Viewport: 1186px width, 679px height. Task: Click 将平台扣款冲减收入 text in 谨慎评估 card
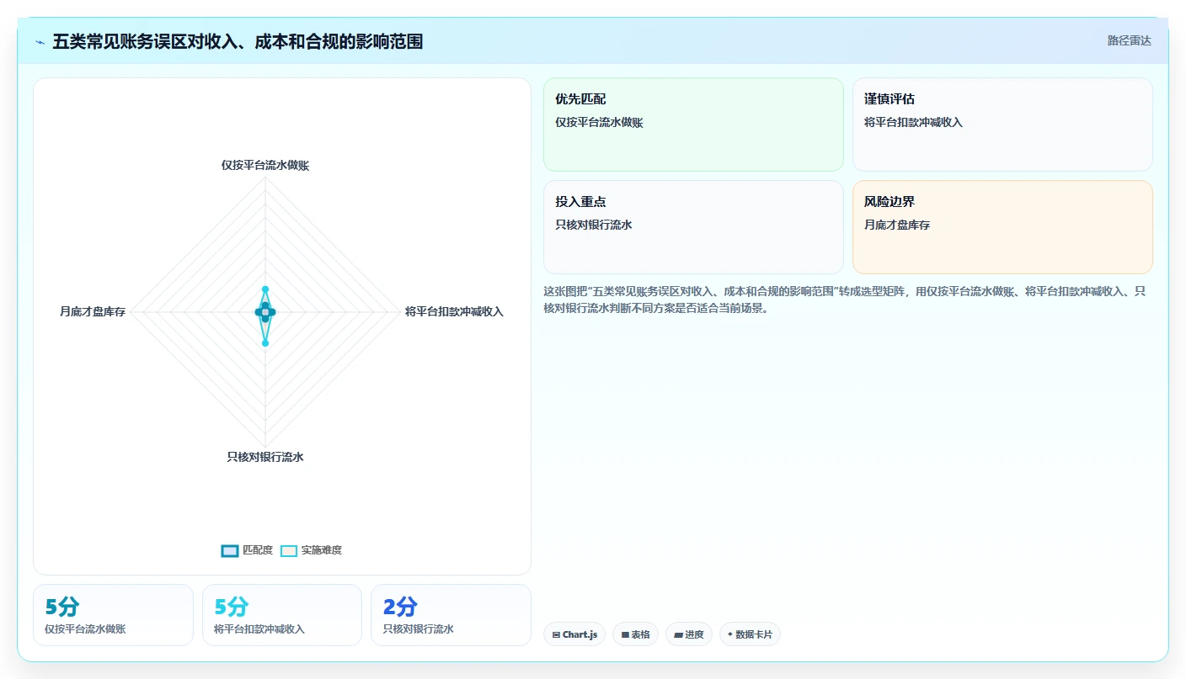tap(913, 123)
